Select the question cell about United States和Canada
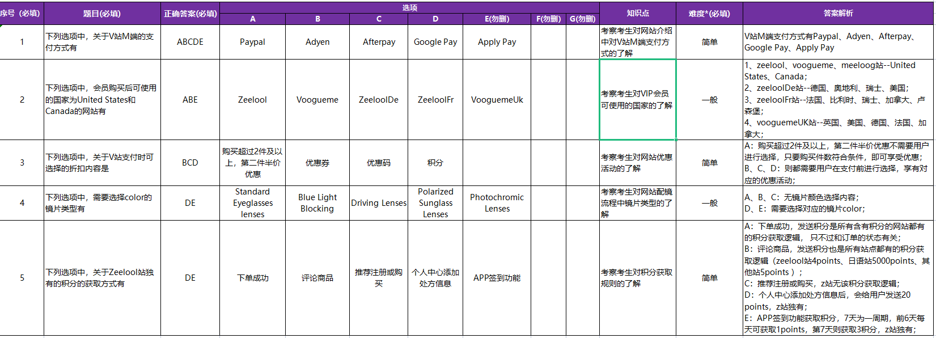The width and height of the screenshot is (936, 338). tap(102, 100)
